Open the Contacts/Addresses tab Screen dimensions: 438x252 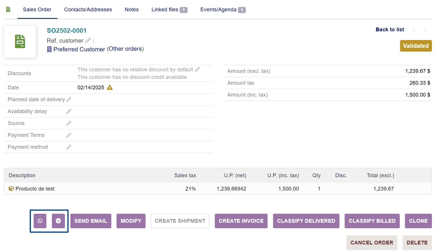click(x=88, y=10)
